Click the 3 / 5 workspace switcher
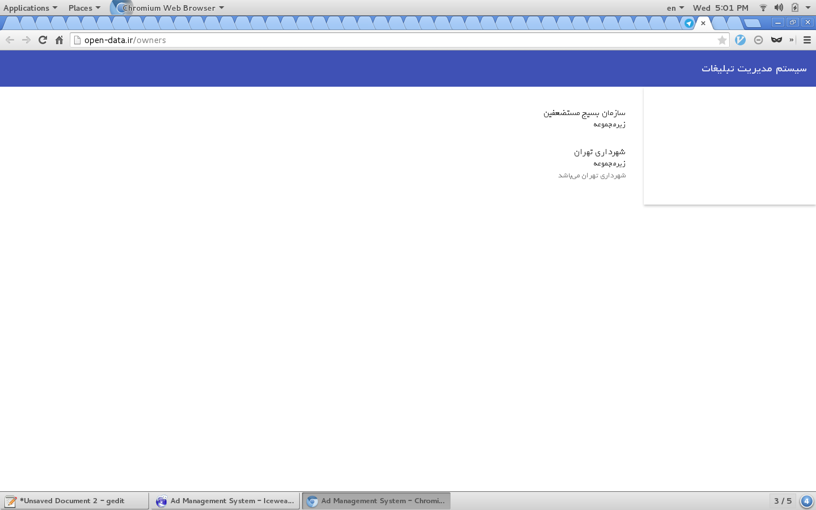This screenshot has height=510, width=816. pyautogui.click(x=783, y=501)
